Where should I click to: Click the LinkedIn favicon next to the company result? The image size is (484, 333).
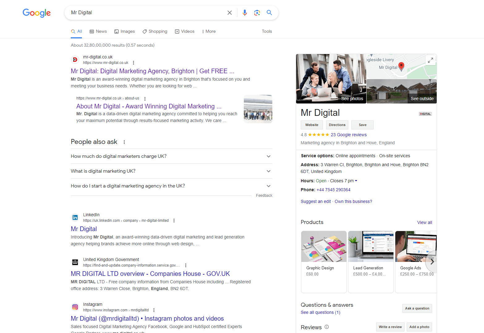(75, 217)
